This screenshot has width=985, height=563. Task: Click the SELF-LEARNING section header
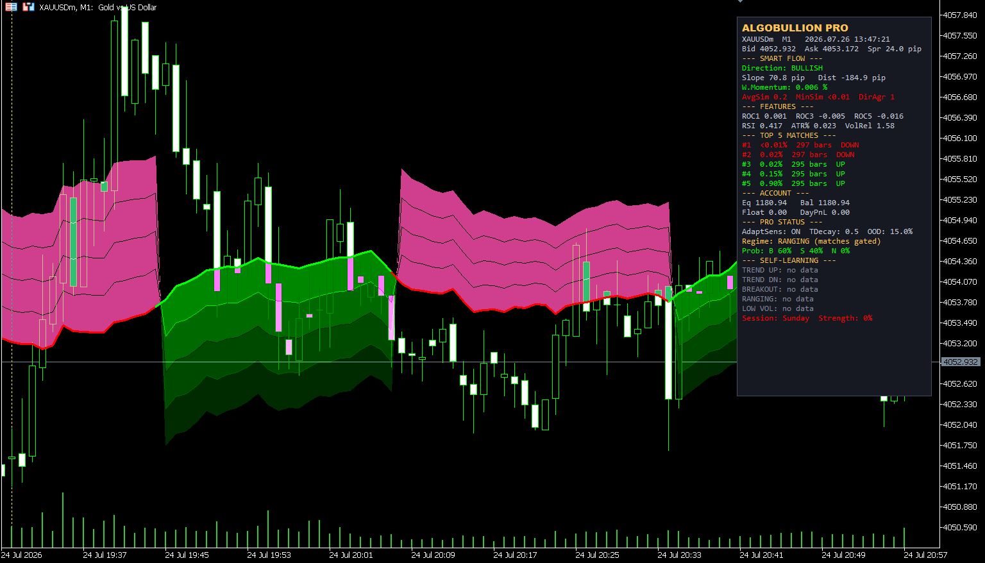(x=789, y=260)
